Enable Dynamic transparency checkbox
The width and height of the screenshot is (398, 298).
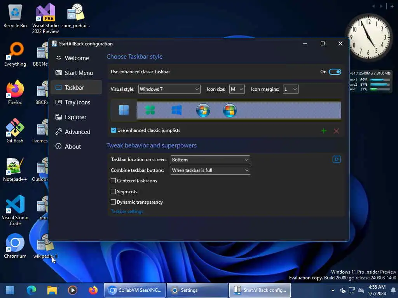[113, 202]
